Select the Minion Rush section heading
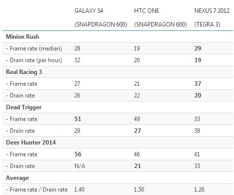Image resolution: width=234 pixels, height=195 pixels. 23,37
